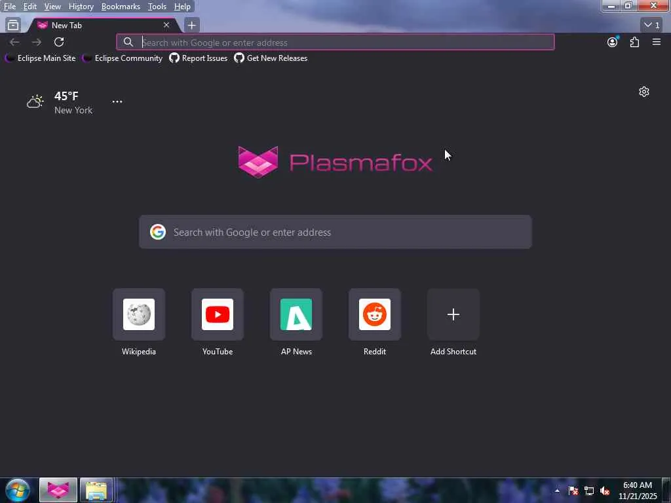The width and height of the screenshot is (671, 503).
Task: Open Action Center flag tray icon
Action: pyautogui.click(x=573, y=491)
